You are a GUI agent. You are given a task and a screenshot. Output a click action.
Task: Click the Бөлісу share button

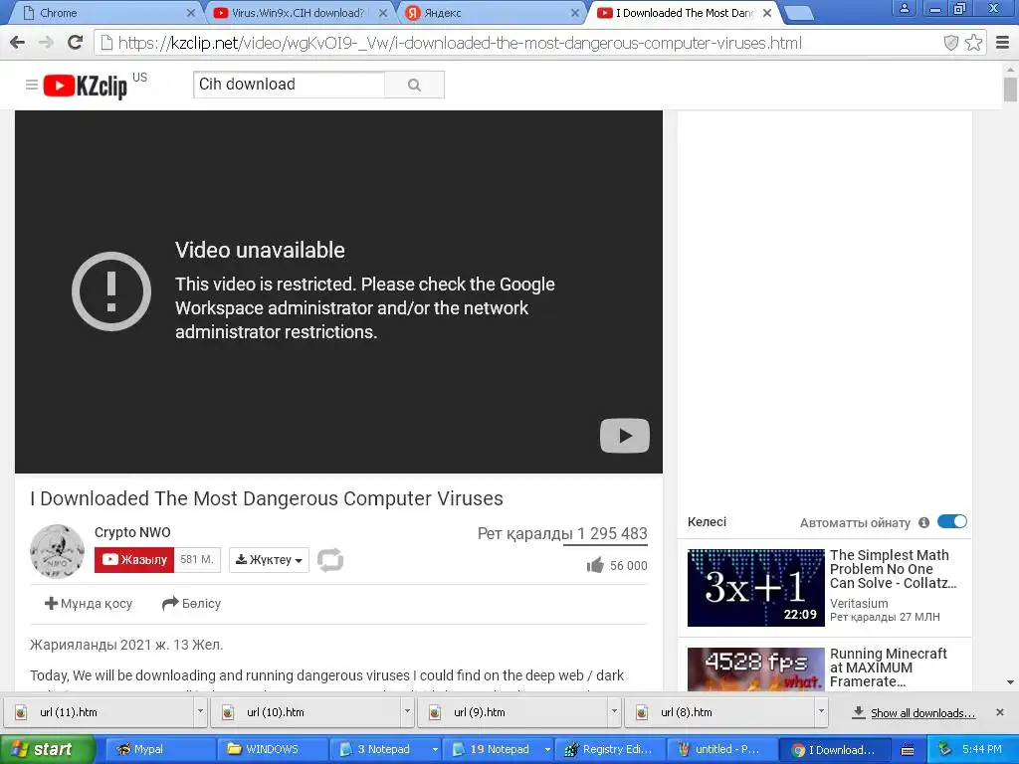coord(192,604)
